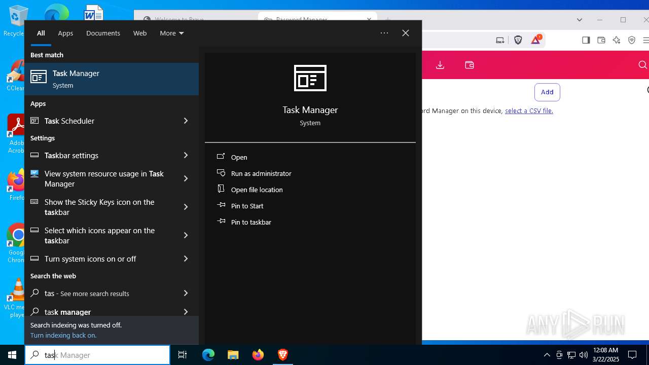649x365 pixels.
Task: Open Brave Wallet toolbar icon
Action: (x=601, y=40)
